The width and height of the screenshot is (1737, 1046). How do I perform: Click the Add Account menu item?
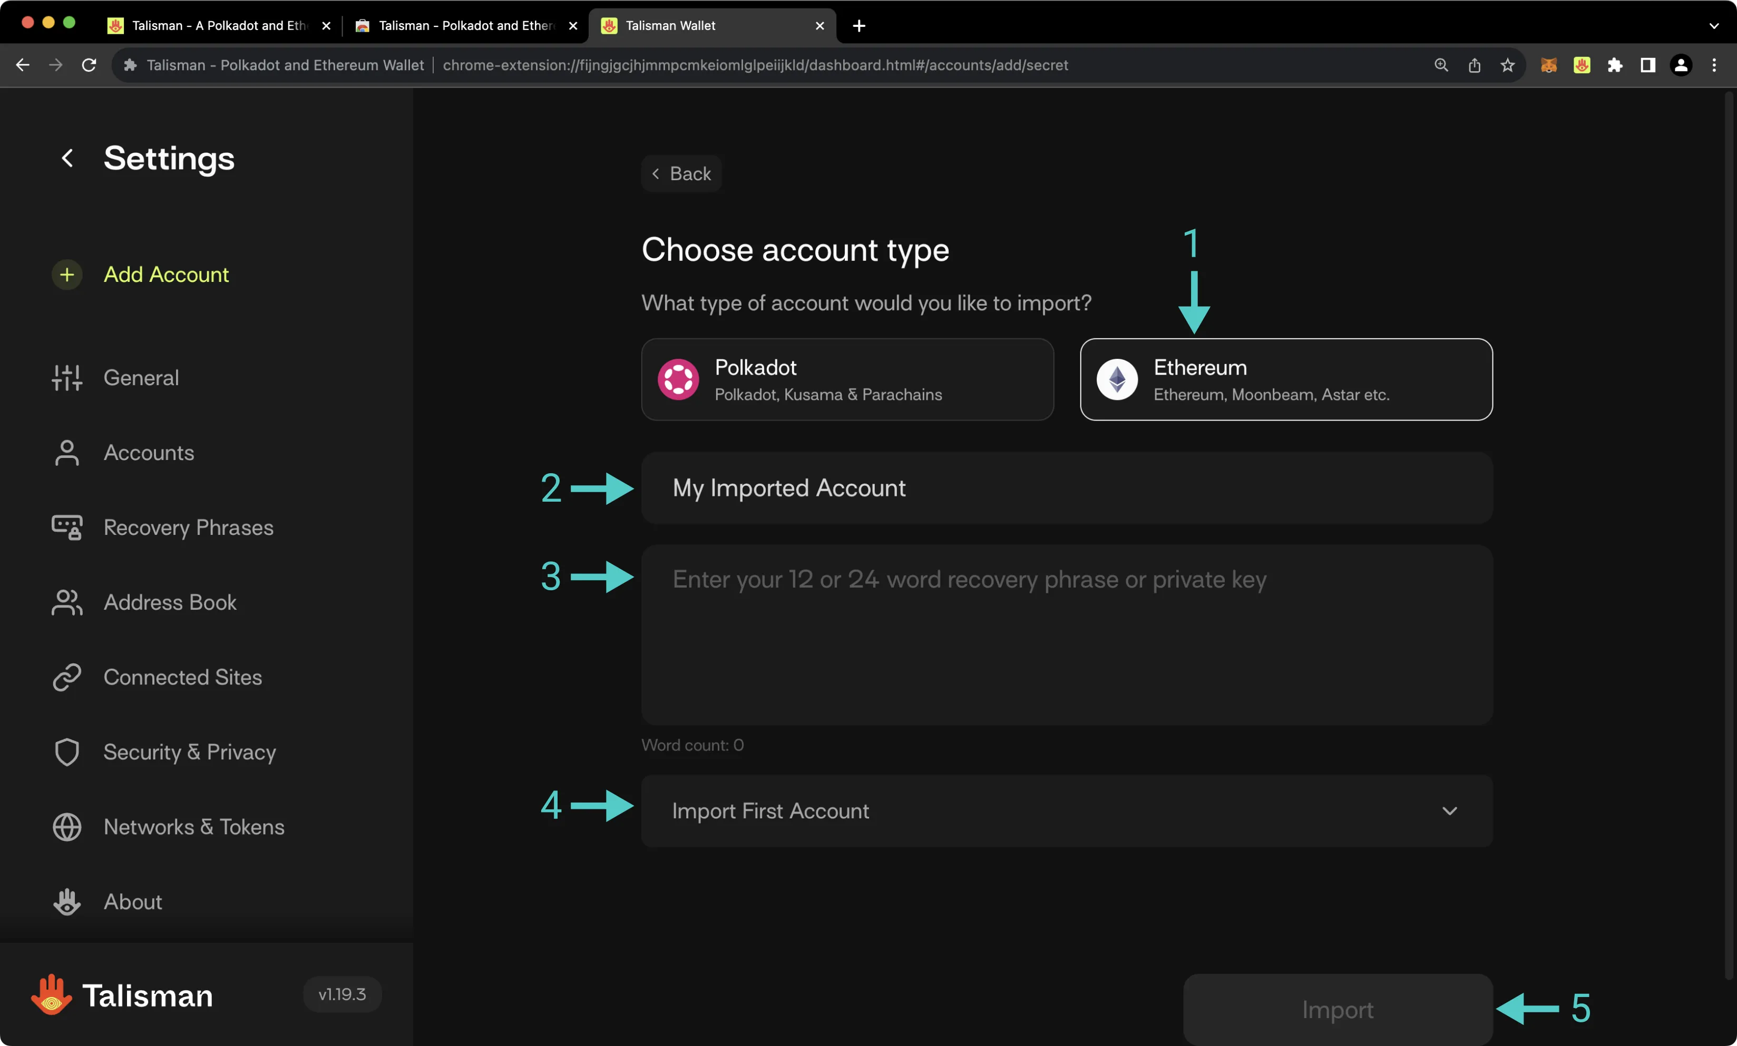coord(166,274)
